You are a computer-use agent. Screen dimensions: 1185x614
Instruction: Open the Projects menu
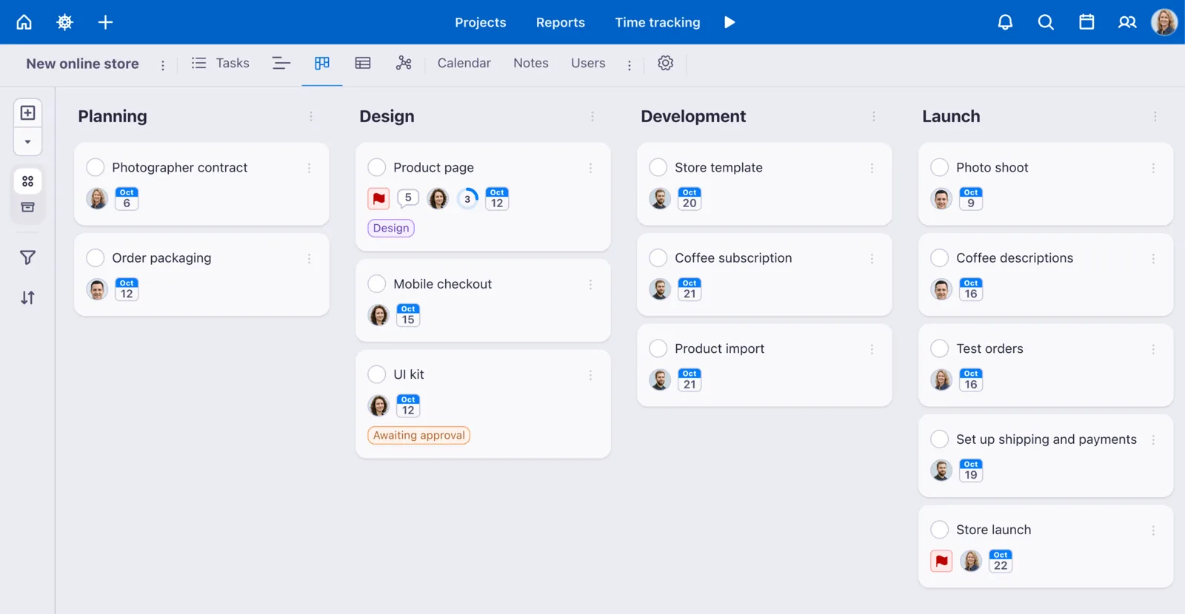481,22
